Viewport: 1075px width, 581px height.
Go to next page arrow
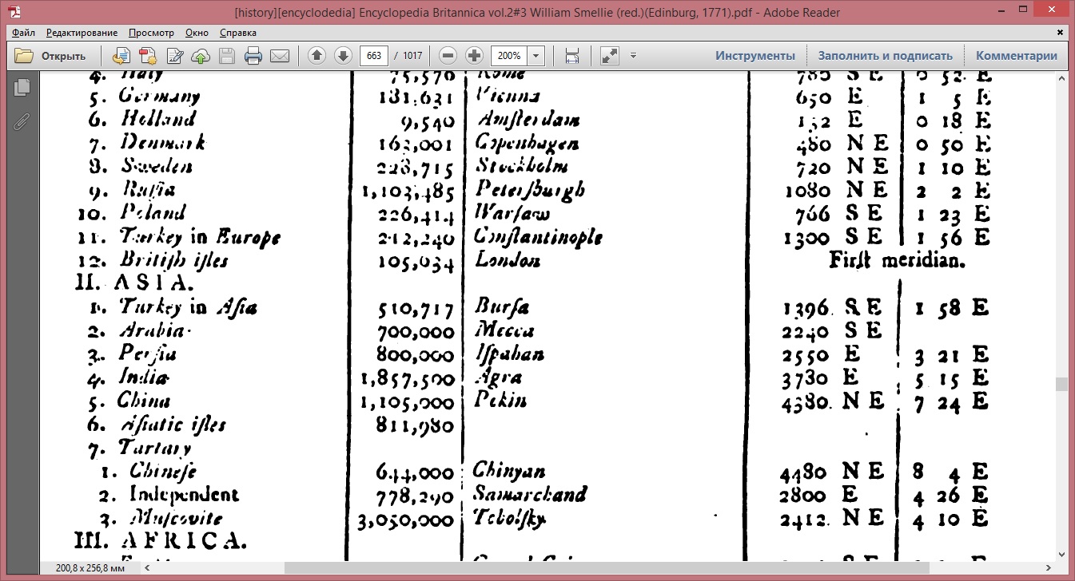(x=343, y=56)
